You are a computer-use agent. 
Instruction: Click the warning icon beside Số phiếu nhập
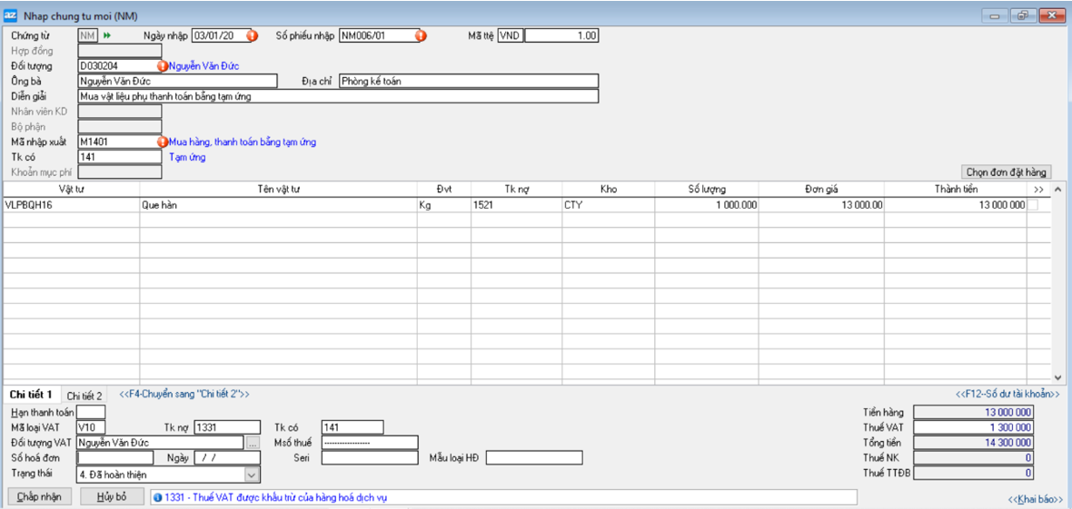click(x=421, y=35)
